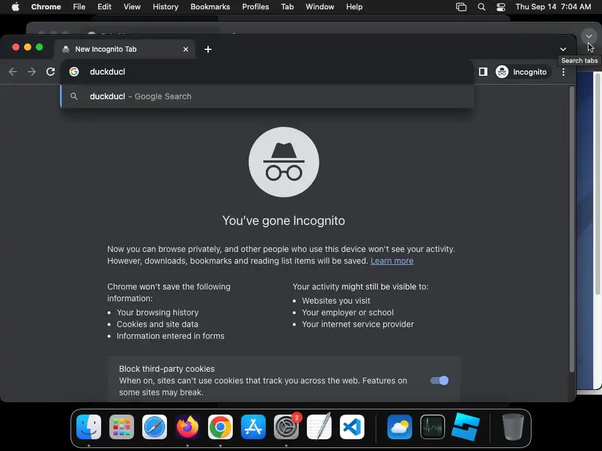The height and width of the screenshot is (451, 602).
Task: Open Chrome's three-dot menu
Action: (x=563, y=72)
